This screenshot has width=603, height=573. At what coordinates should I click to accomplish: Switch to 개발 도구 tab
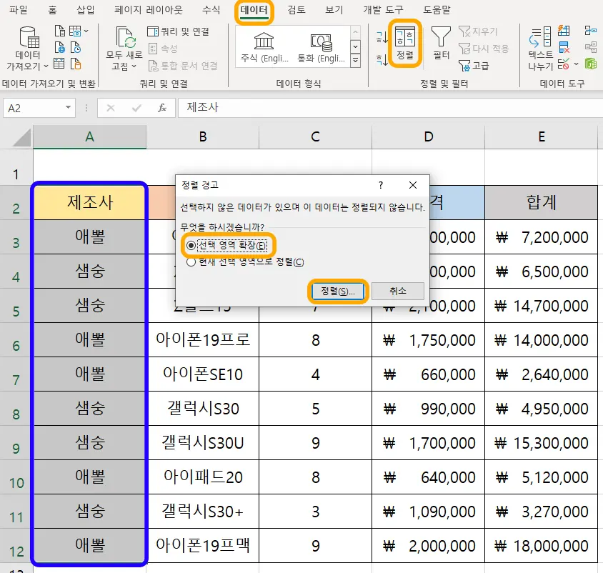pos(383,9)
